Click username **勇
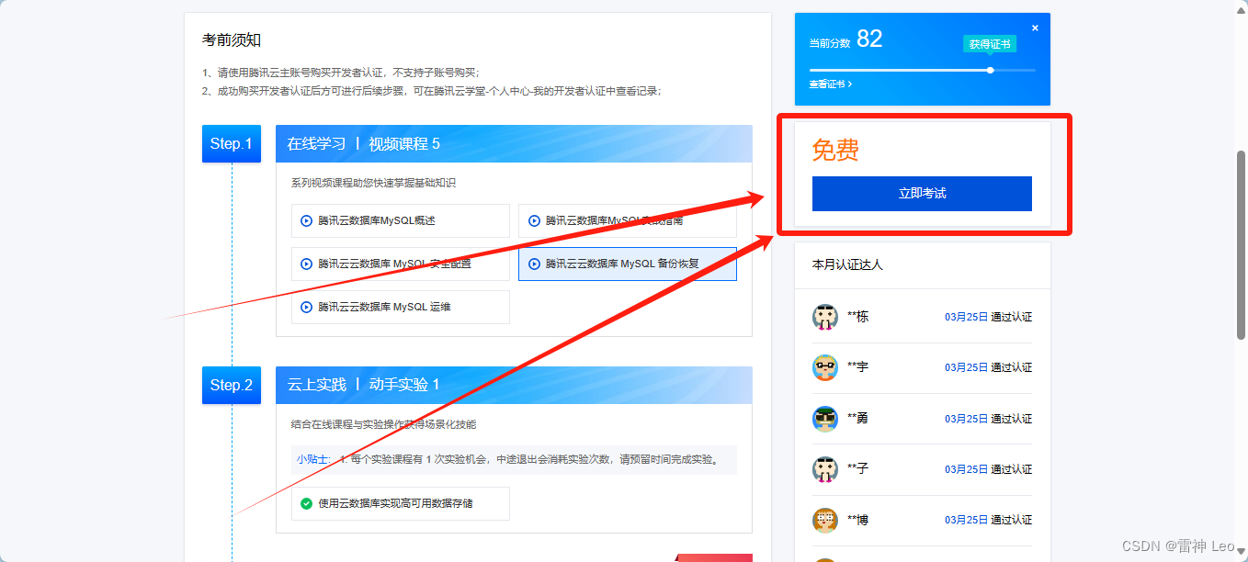The height and width of the screenshot is (562, 1248). pos(857,419)
